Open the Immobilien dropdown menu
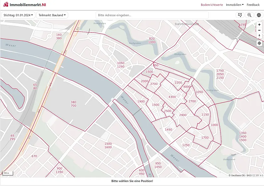Screen dimensions: 264x186 coord(235,5)
